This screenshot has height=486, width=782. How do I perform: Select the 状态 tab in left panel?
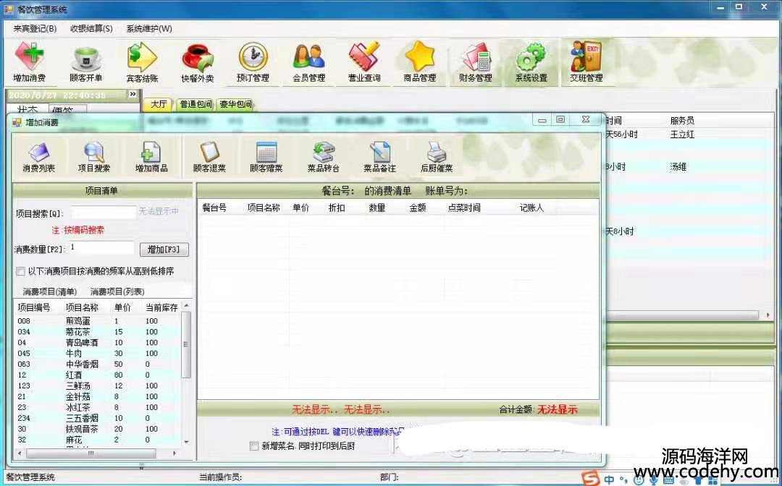click(27, 109)
